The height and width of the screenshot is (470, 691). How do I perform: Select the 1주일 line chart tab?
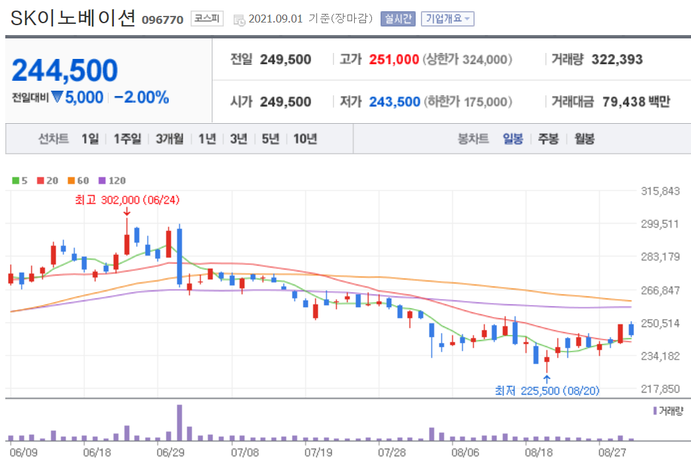coord(127,139)
